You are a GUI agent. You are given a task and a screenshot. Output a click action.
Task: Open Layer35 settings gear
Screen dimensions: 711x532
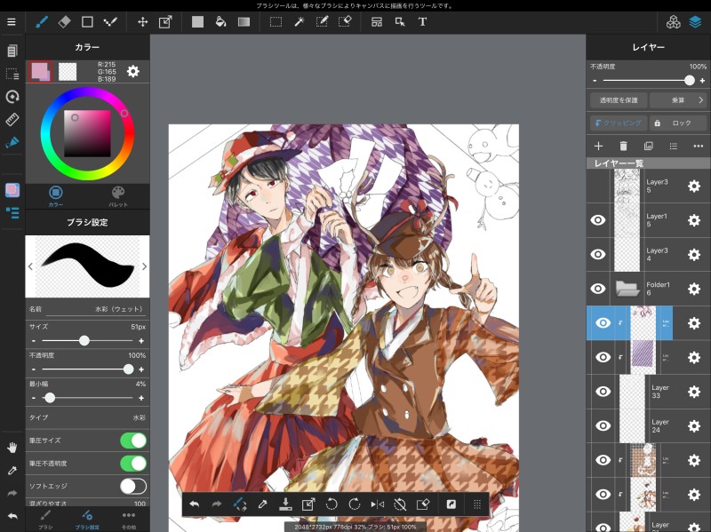click(694, 186)
